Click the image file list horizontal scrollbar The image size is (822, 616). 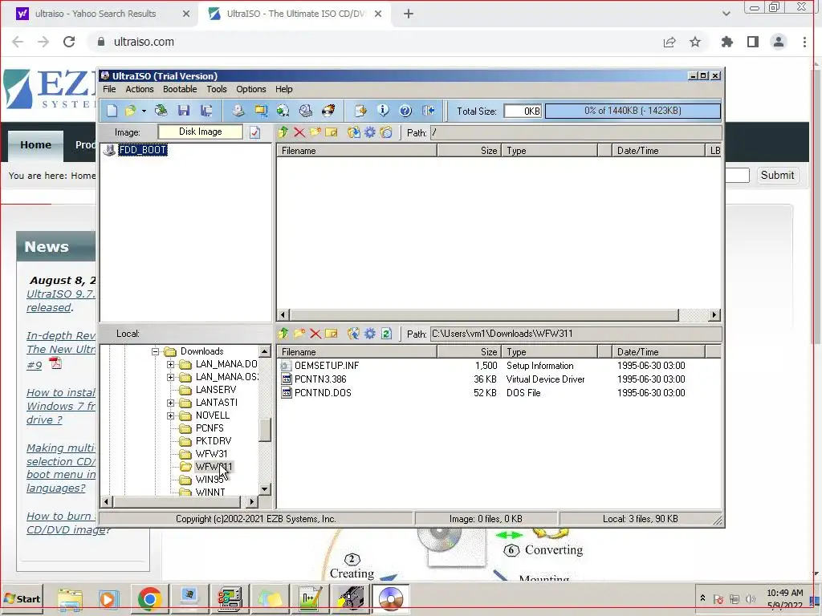coord(483,314)
